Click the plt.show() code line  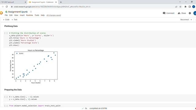(14, 45)
